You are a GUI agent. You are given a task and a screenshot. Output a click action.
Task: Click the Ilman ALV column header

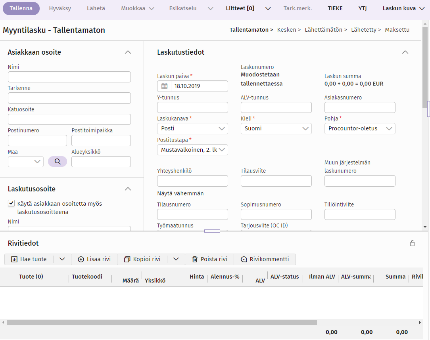pyautogui.click(x=322, y=277)
